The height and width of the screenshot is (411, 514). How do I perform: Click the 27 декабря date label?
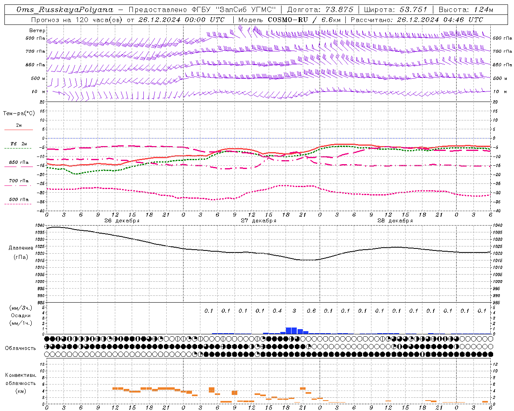[259, 221]
